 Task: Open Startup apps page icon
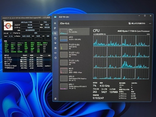click(55, 43)
